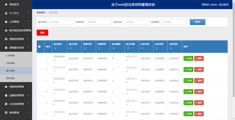The image size is (235, 120).
Task: Open the 入库信息 submenu item
Action: tap(16, 55)
